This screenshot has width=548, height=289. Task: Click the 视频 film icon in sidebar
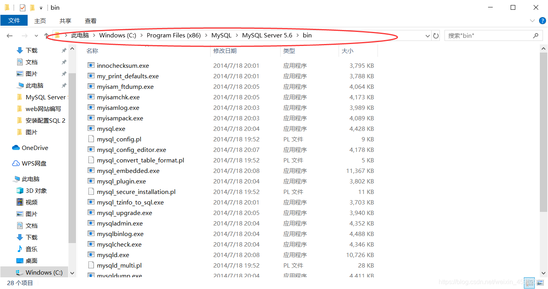coord(20,202)
